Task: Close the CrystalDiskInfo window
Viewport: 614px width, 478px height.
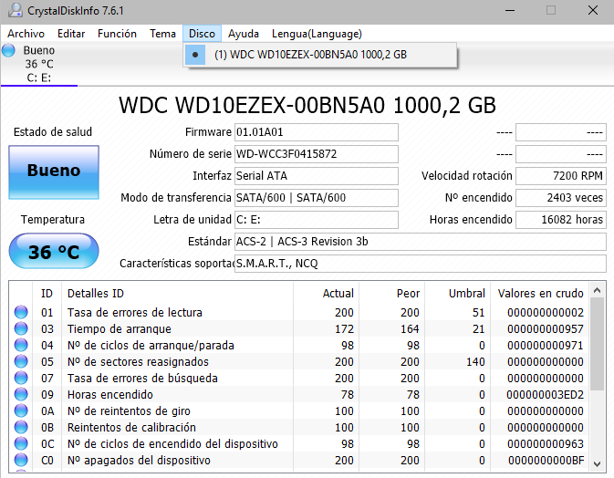Action: pyautogui.click(x=593, y=11)
